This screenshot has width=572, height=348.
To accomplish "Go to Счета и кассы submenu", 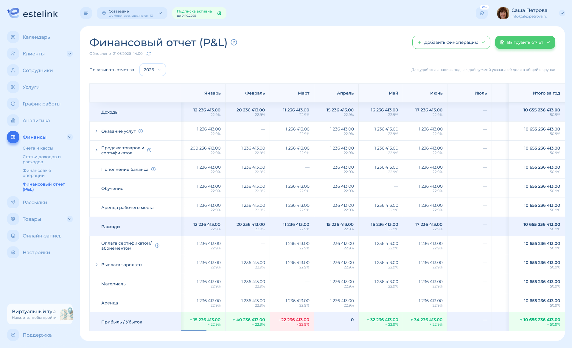I will (x=38, y=148).
